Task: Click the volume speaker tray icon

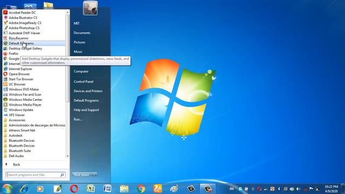Action: tap(298, 189)
